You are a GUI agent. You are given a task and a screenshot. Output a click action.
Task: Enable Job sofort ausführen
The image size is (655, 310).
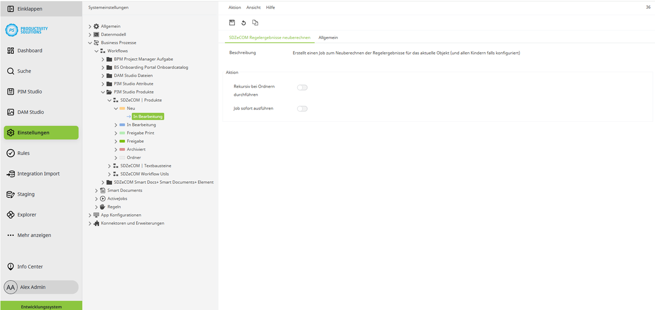302,108
